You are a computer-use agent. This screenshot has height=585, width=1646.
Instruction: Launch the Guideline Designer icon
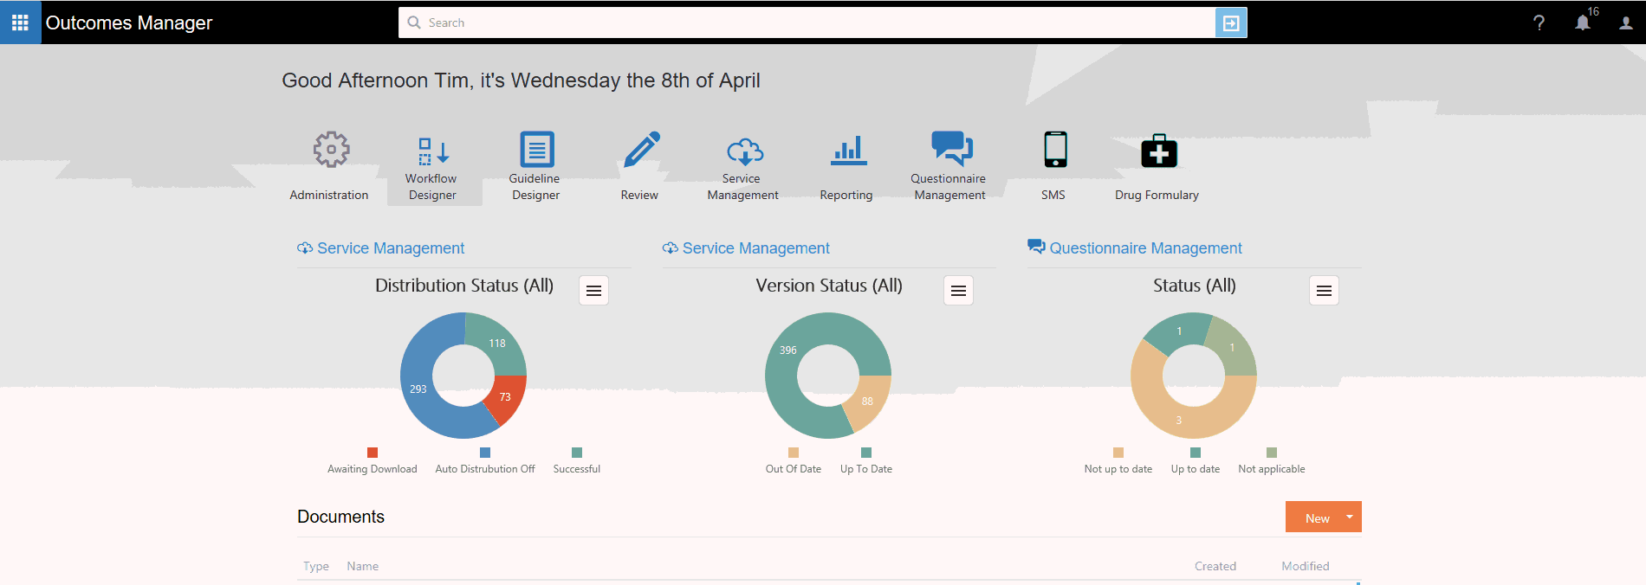[536, 151]
